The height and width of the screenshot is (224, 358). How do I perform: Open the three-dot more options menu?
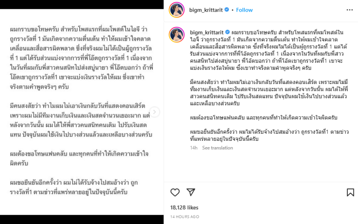pyautogui.click(x=349, y=10)
